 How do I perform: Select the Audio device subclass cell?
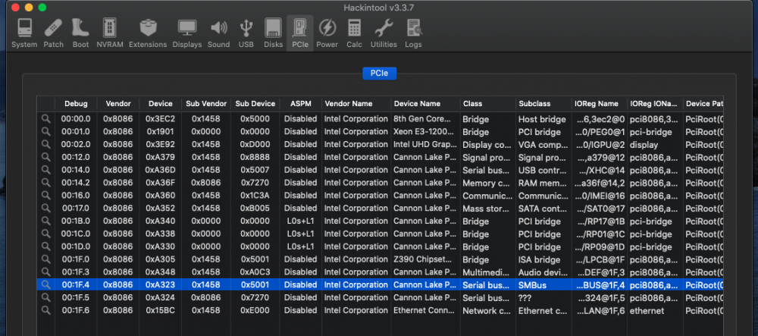(x=543, y=272)
